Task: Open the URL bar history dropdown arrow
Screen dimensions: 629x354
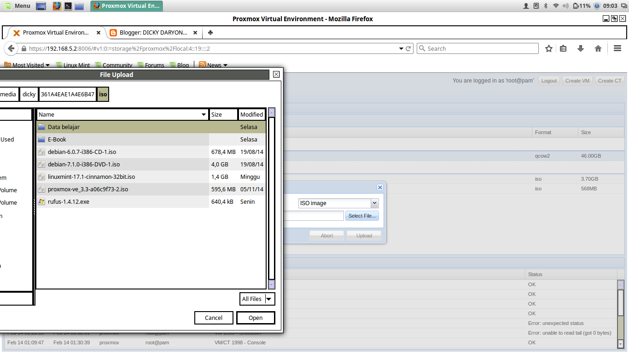Action: point(401,48)
